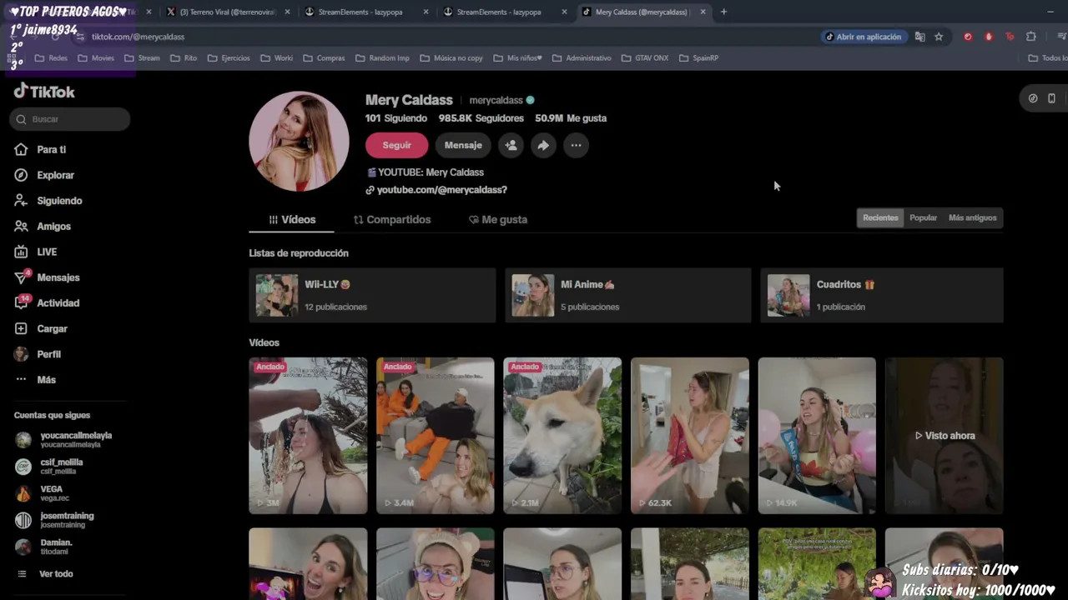Open the youcancallmelayla account

[65, 439]
